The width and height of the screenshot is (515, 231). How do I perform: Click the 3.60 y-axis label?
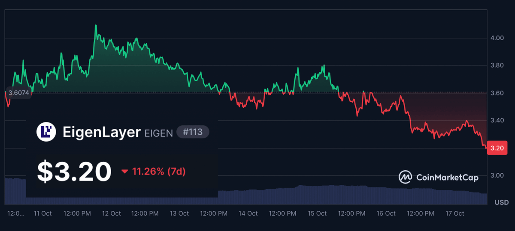[x=497, y=93]
